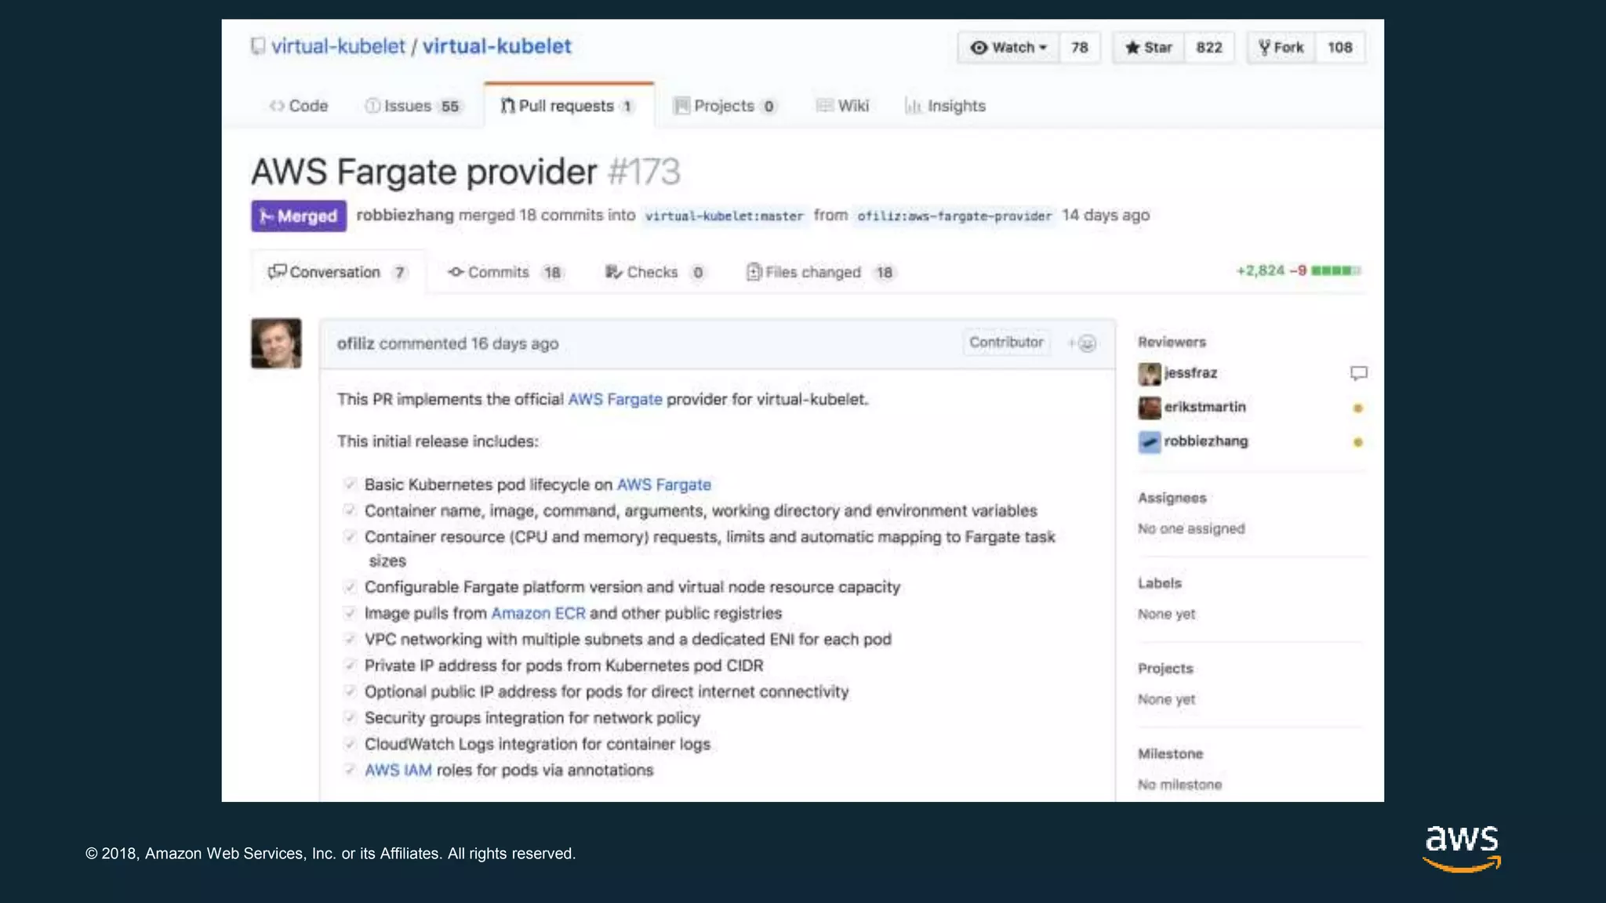Click robbiezhang's reviewer avatar

tap(1149, 442)
